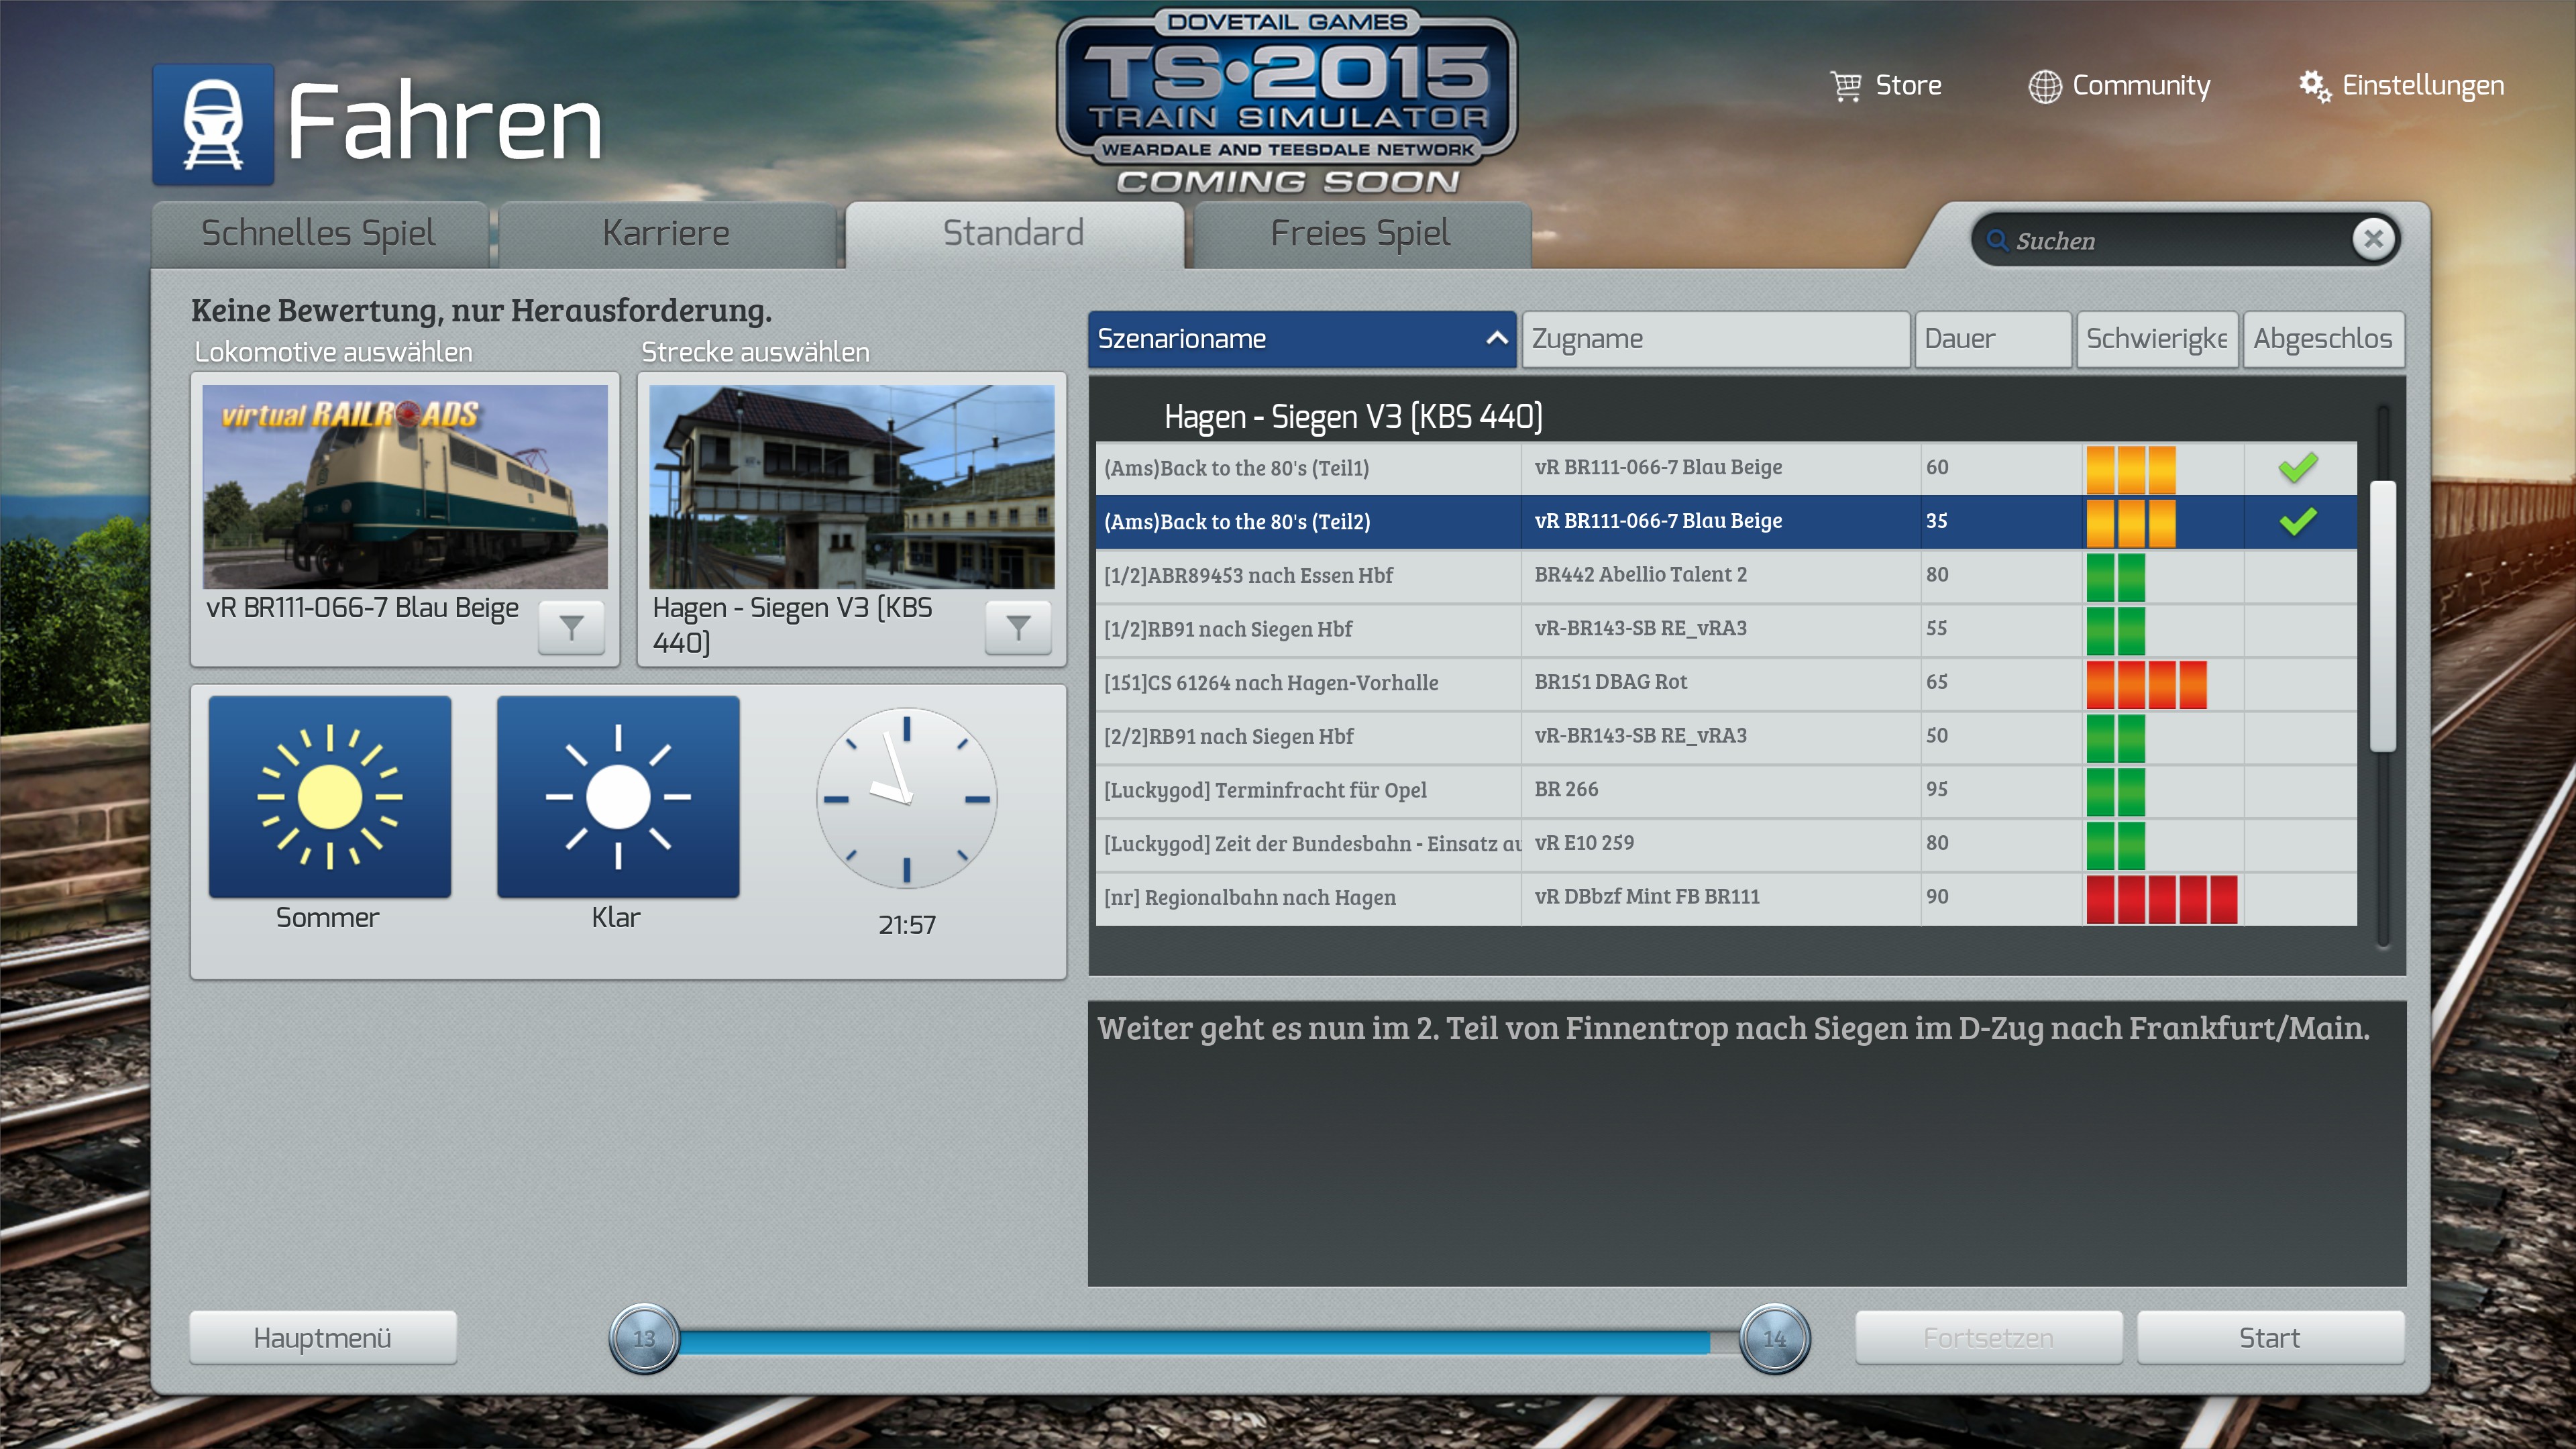Clear the search field with the X icon
Viewport: 2576px width, 1449px height.
(x=2373, y=239)
